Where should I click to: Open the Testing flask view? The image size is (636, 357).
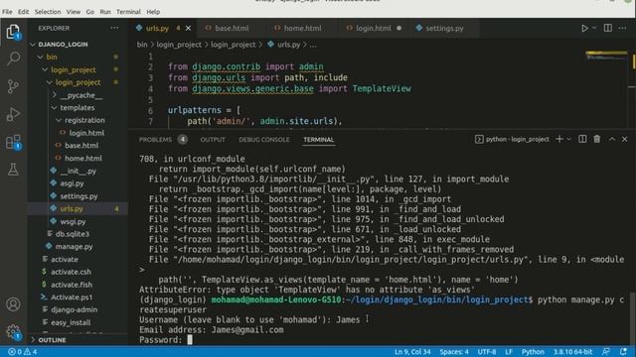click(x=13, y=170)
